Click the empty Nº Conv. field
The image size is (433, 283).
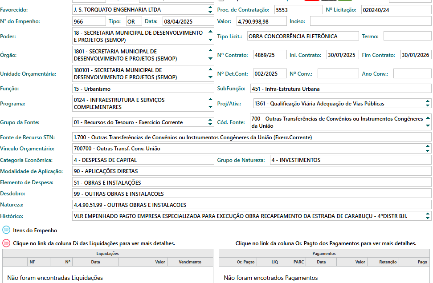coord(338,73)
